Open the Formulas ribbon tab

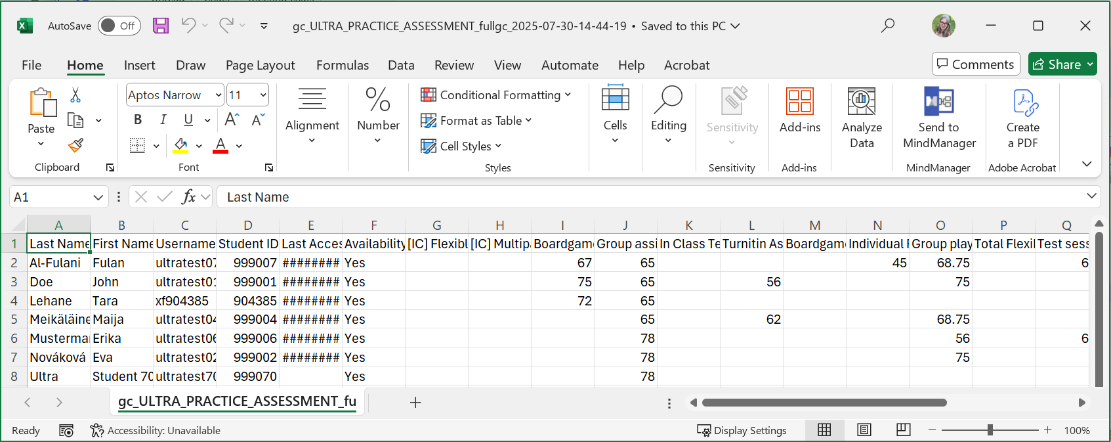[x=342, y=65]
